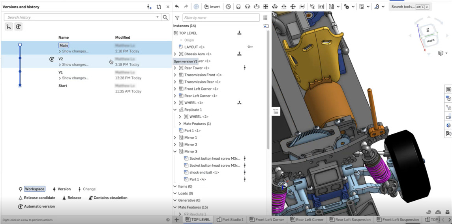The width and height of the screenshot is (452, 224).
Task: Click the filter funnel icon above Instances
Action: point(177,18)
